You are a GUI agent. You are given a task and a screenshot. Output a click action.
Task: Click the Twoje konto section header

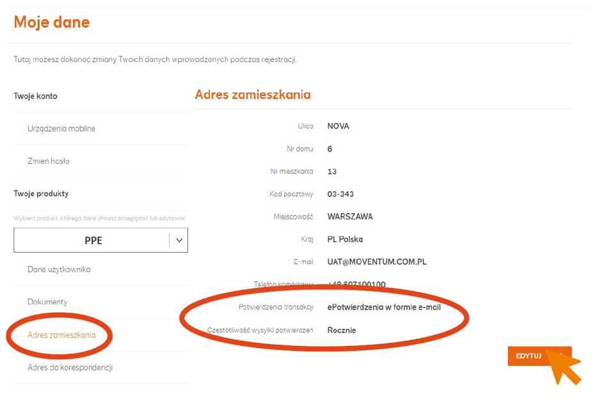35,96
